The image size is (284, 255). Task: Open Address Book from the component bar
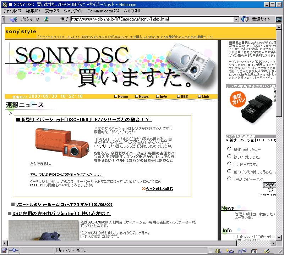click(254, 251)
